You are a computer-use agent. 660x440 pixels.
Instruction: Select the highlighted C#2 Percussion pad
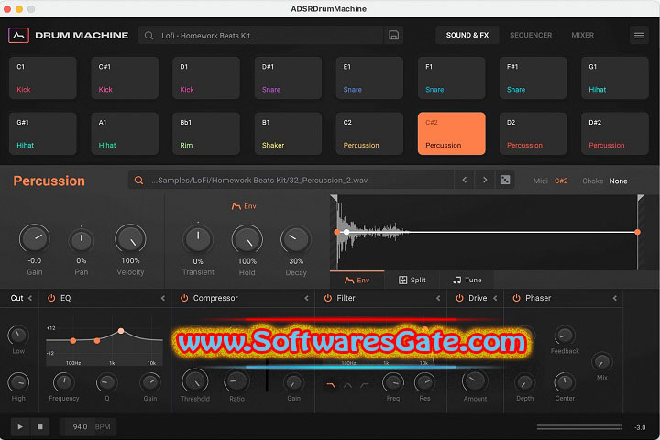pos(452,134)
